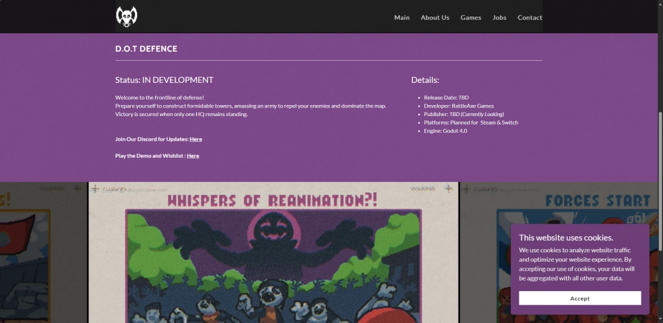Open the Main navigation page
663x323 pixels.
coord(401,18)
